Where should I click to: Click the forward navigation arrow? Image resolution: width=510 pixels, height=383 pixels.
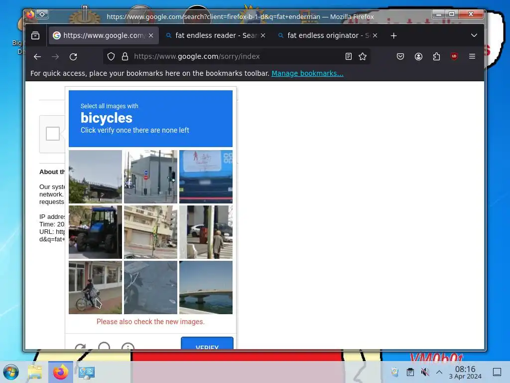(55, 57)
